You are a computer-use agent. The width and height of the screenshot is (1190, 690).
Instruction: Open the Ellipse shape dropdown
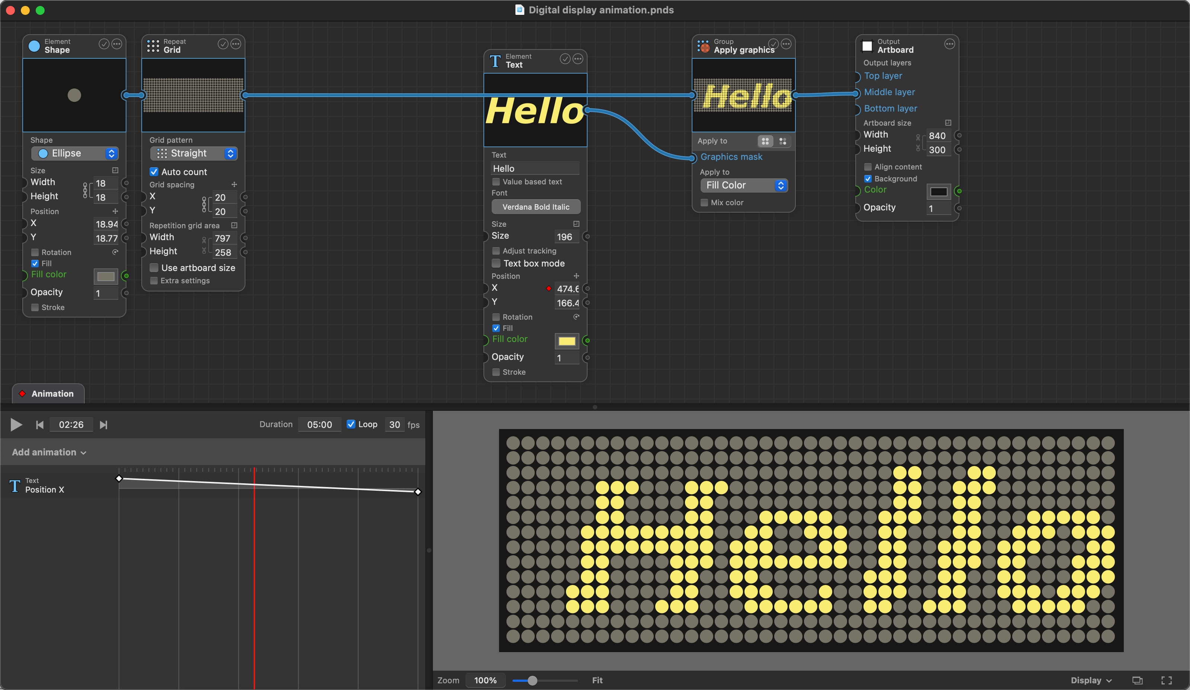click(x=75, y=154)
